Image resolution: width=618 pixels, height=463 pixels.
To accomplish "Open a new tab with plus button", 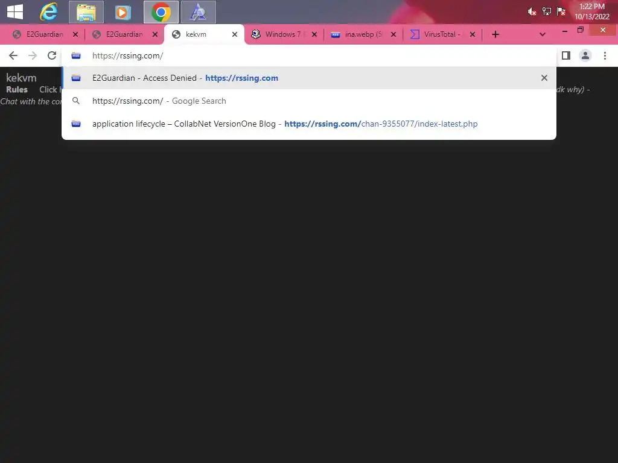I will pyautogui.click(x=495, y=34).
